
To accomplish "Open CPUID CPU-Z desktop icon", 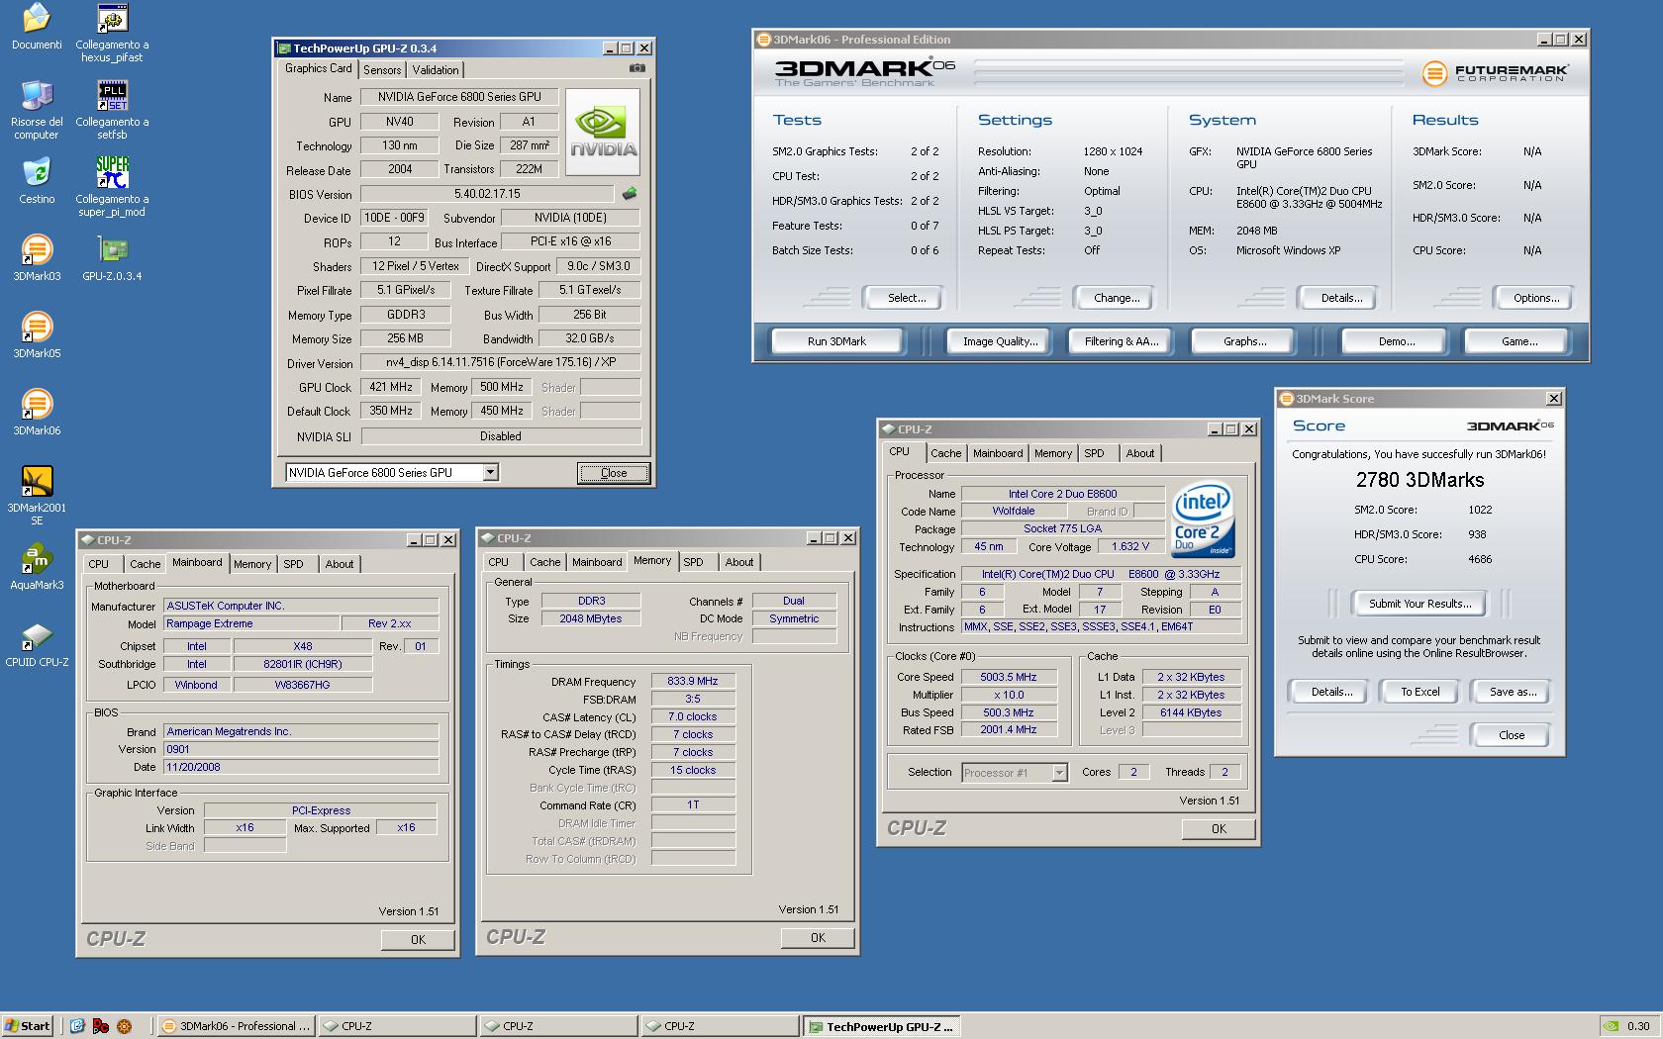I will pyautogui.click(x=37, y=636).
